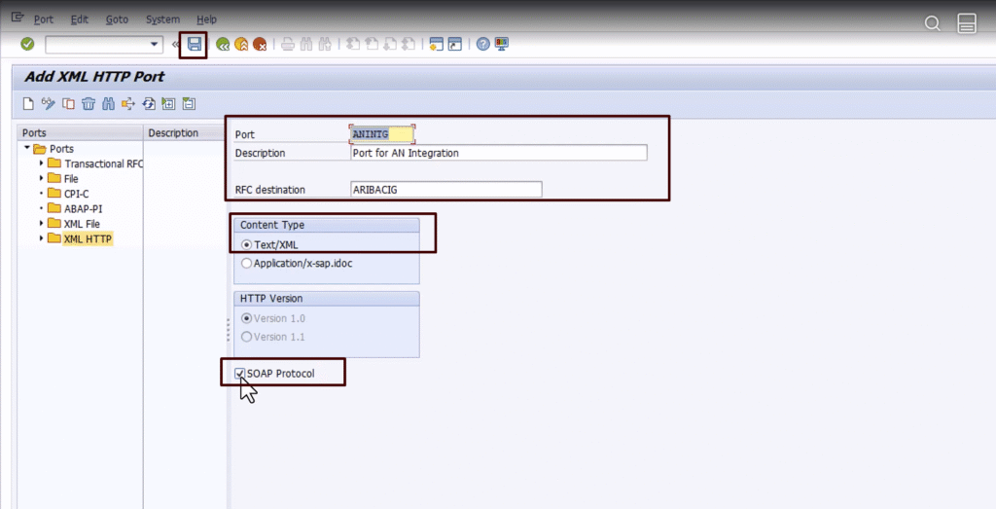Expand the File node
The width and height of the screenshot is (996, 509).
(x=42, y=178)
